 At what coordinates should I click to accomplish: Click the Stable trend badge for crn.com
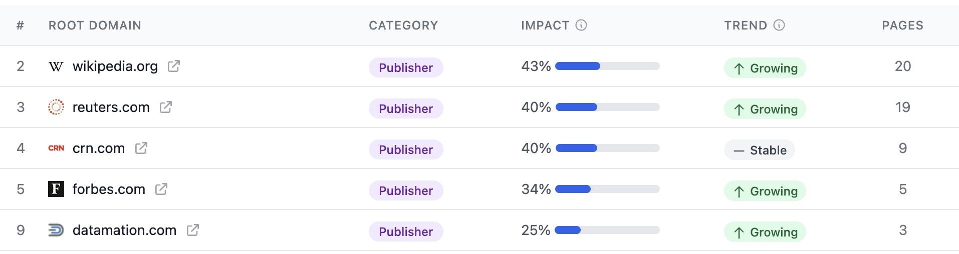pos(760,150)
